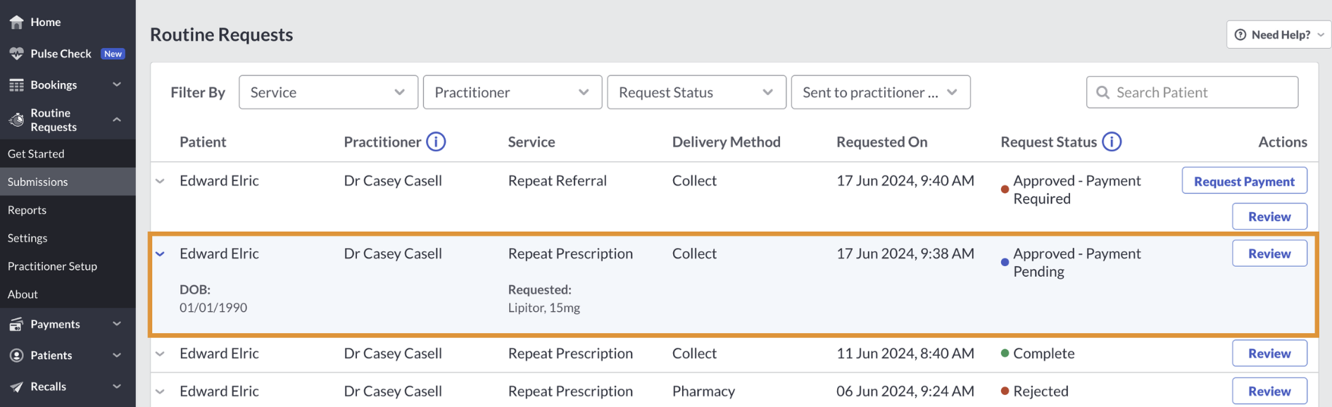Click the Routine Requests page heading
Image resolution: width=1332 pixels, height=407 pixels.
point(221,35)
